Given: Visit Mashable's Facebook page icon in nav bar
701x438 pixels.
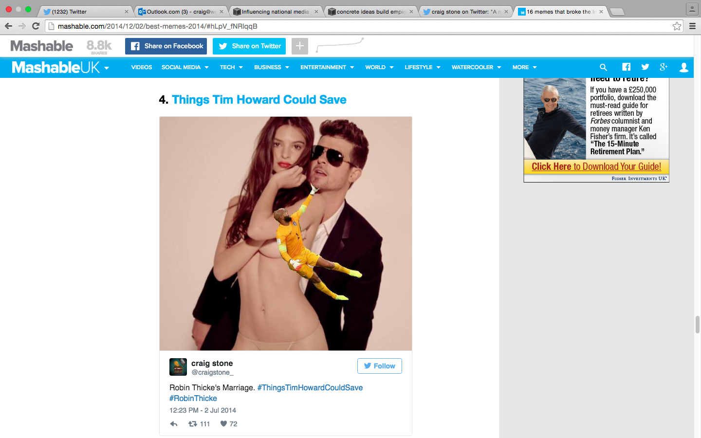Looking at the screenshot, I should pos(626,67).
